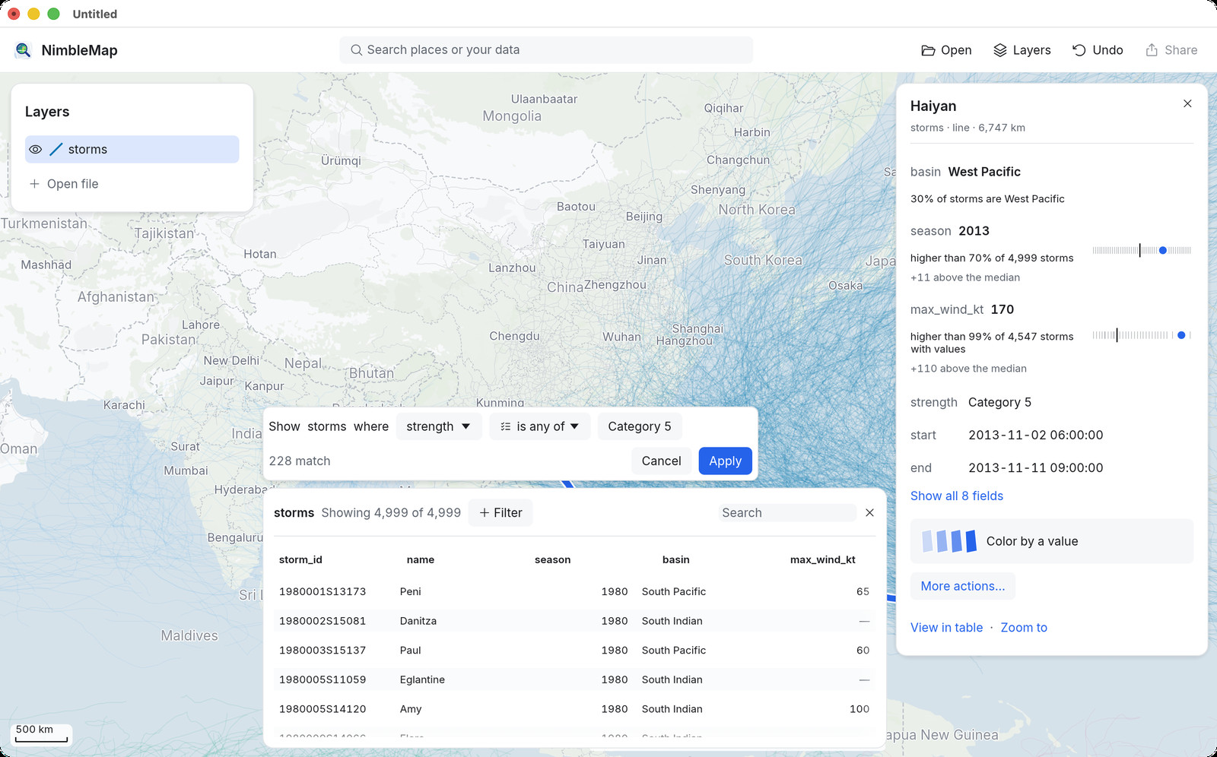The image size is (1217, 757).
Task: Click the 228 match count text
Action: point(300,461)
